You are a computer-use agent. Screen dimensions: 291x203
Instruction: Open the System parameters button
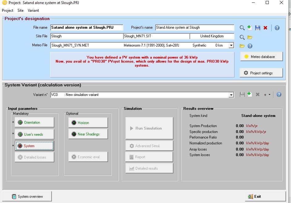[x=35, y=146]
